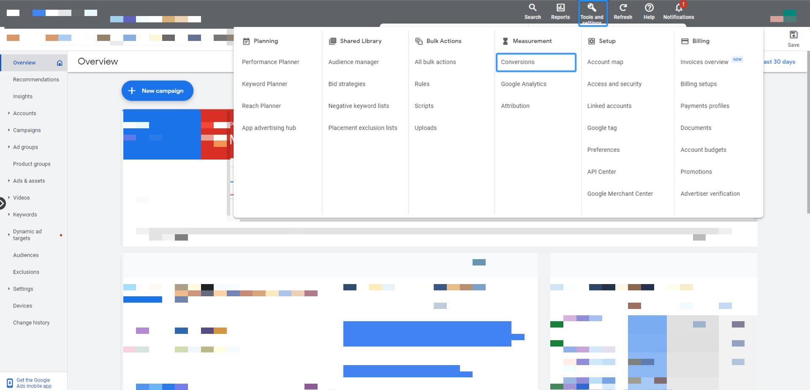This screenshot has width=810, height=390.
Task: Click the mobile app download icon
Action: click(x=10, y=383)
